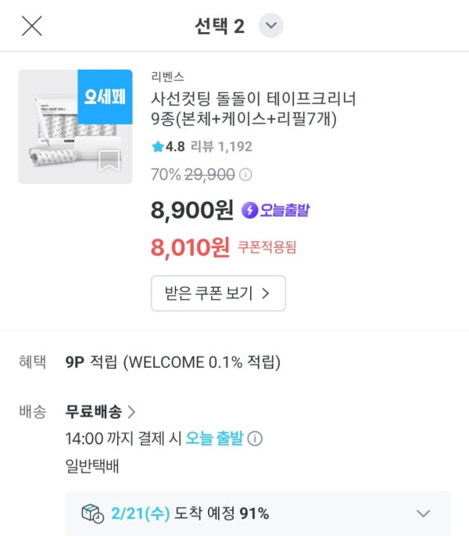Click the 선택 2 header title
This screenshot has height=536, width=469.
(219, 26)
